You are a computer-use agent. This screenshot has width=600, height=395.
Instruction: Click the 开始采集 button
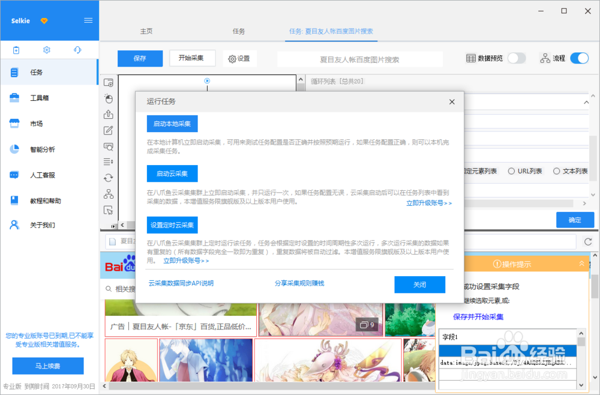click(x=192, y=58)
